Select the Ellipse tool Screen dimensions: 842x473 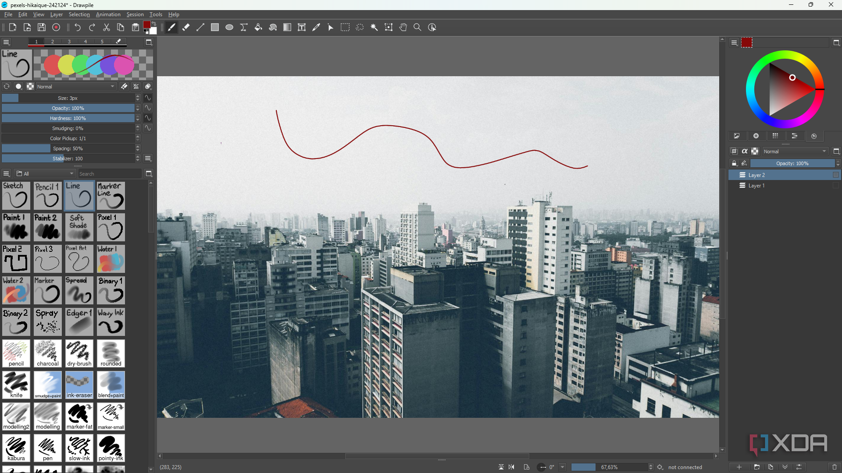[229, 27]
